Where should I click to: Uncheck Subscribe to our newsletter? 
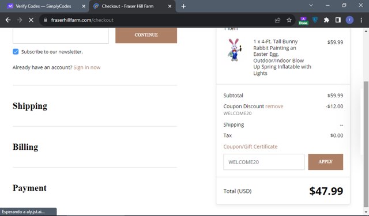click(16, 52)
